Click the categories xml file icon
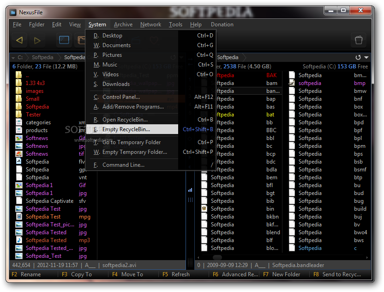The image size is (384, 292). tap(19, 122)
